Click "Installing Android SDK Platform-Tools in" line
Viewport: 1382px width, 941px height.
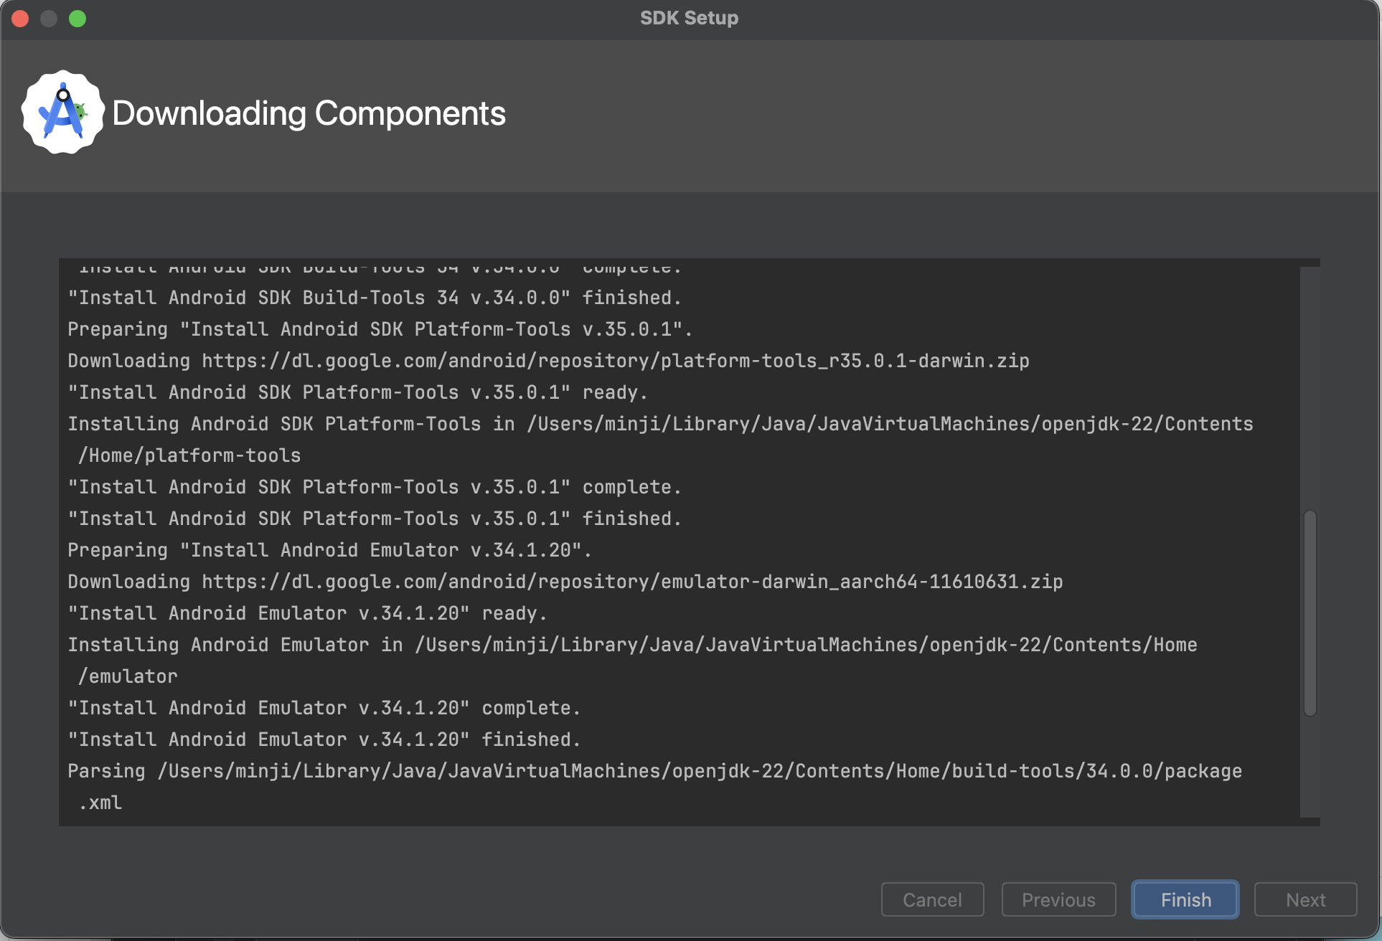660,424
